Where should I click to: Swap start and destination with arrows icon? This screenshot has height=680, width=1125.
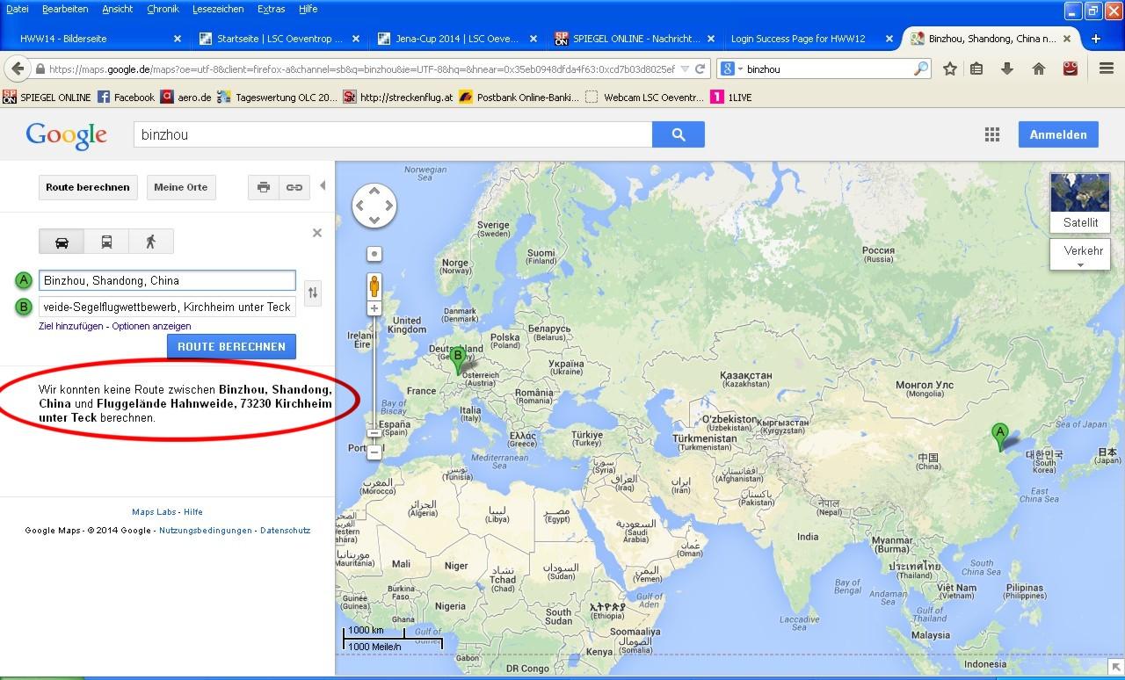tap(312, 293)
